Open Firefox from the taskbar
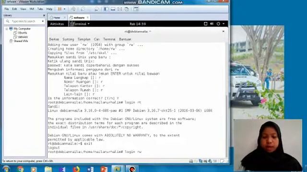The image size is (307, 172). [76, 169]
